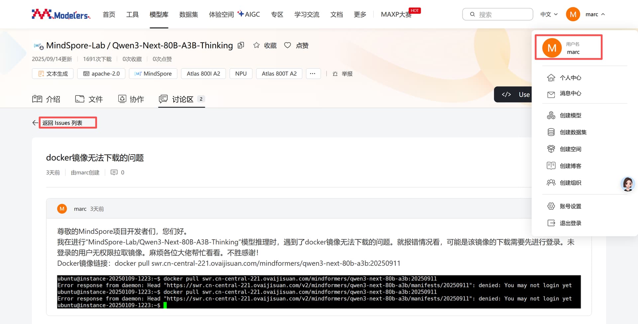Click the Modelers logo

coord(61,14)
